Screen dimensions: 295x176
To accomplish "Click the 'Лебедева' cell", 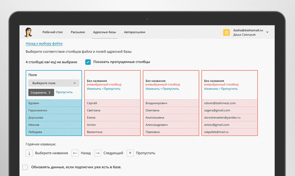I will (x=54, y=132).
